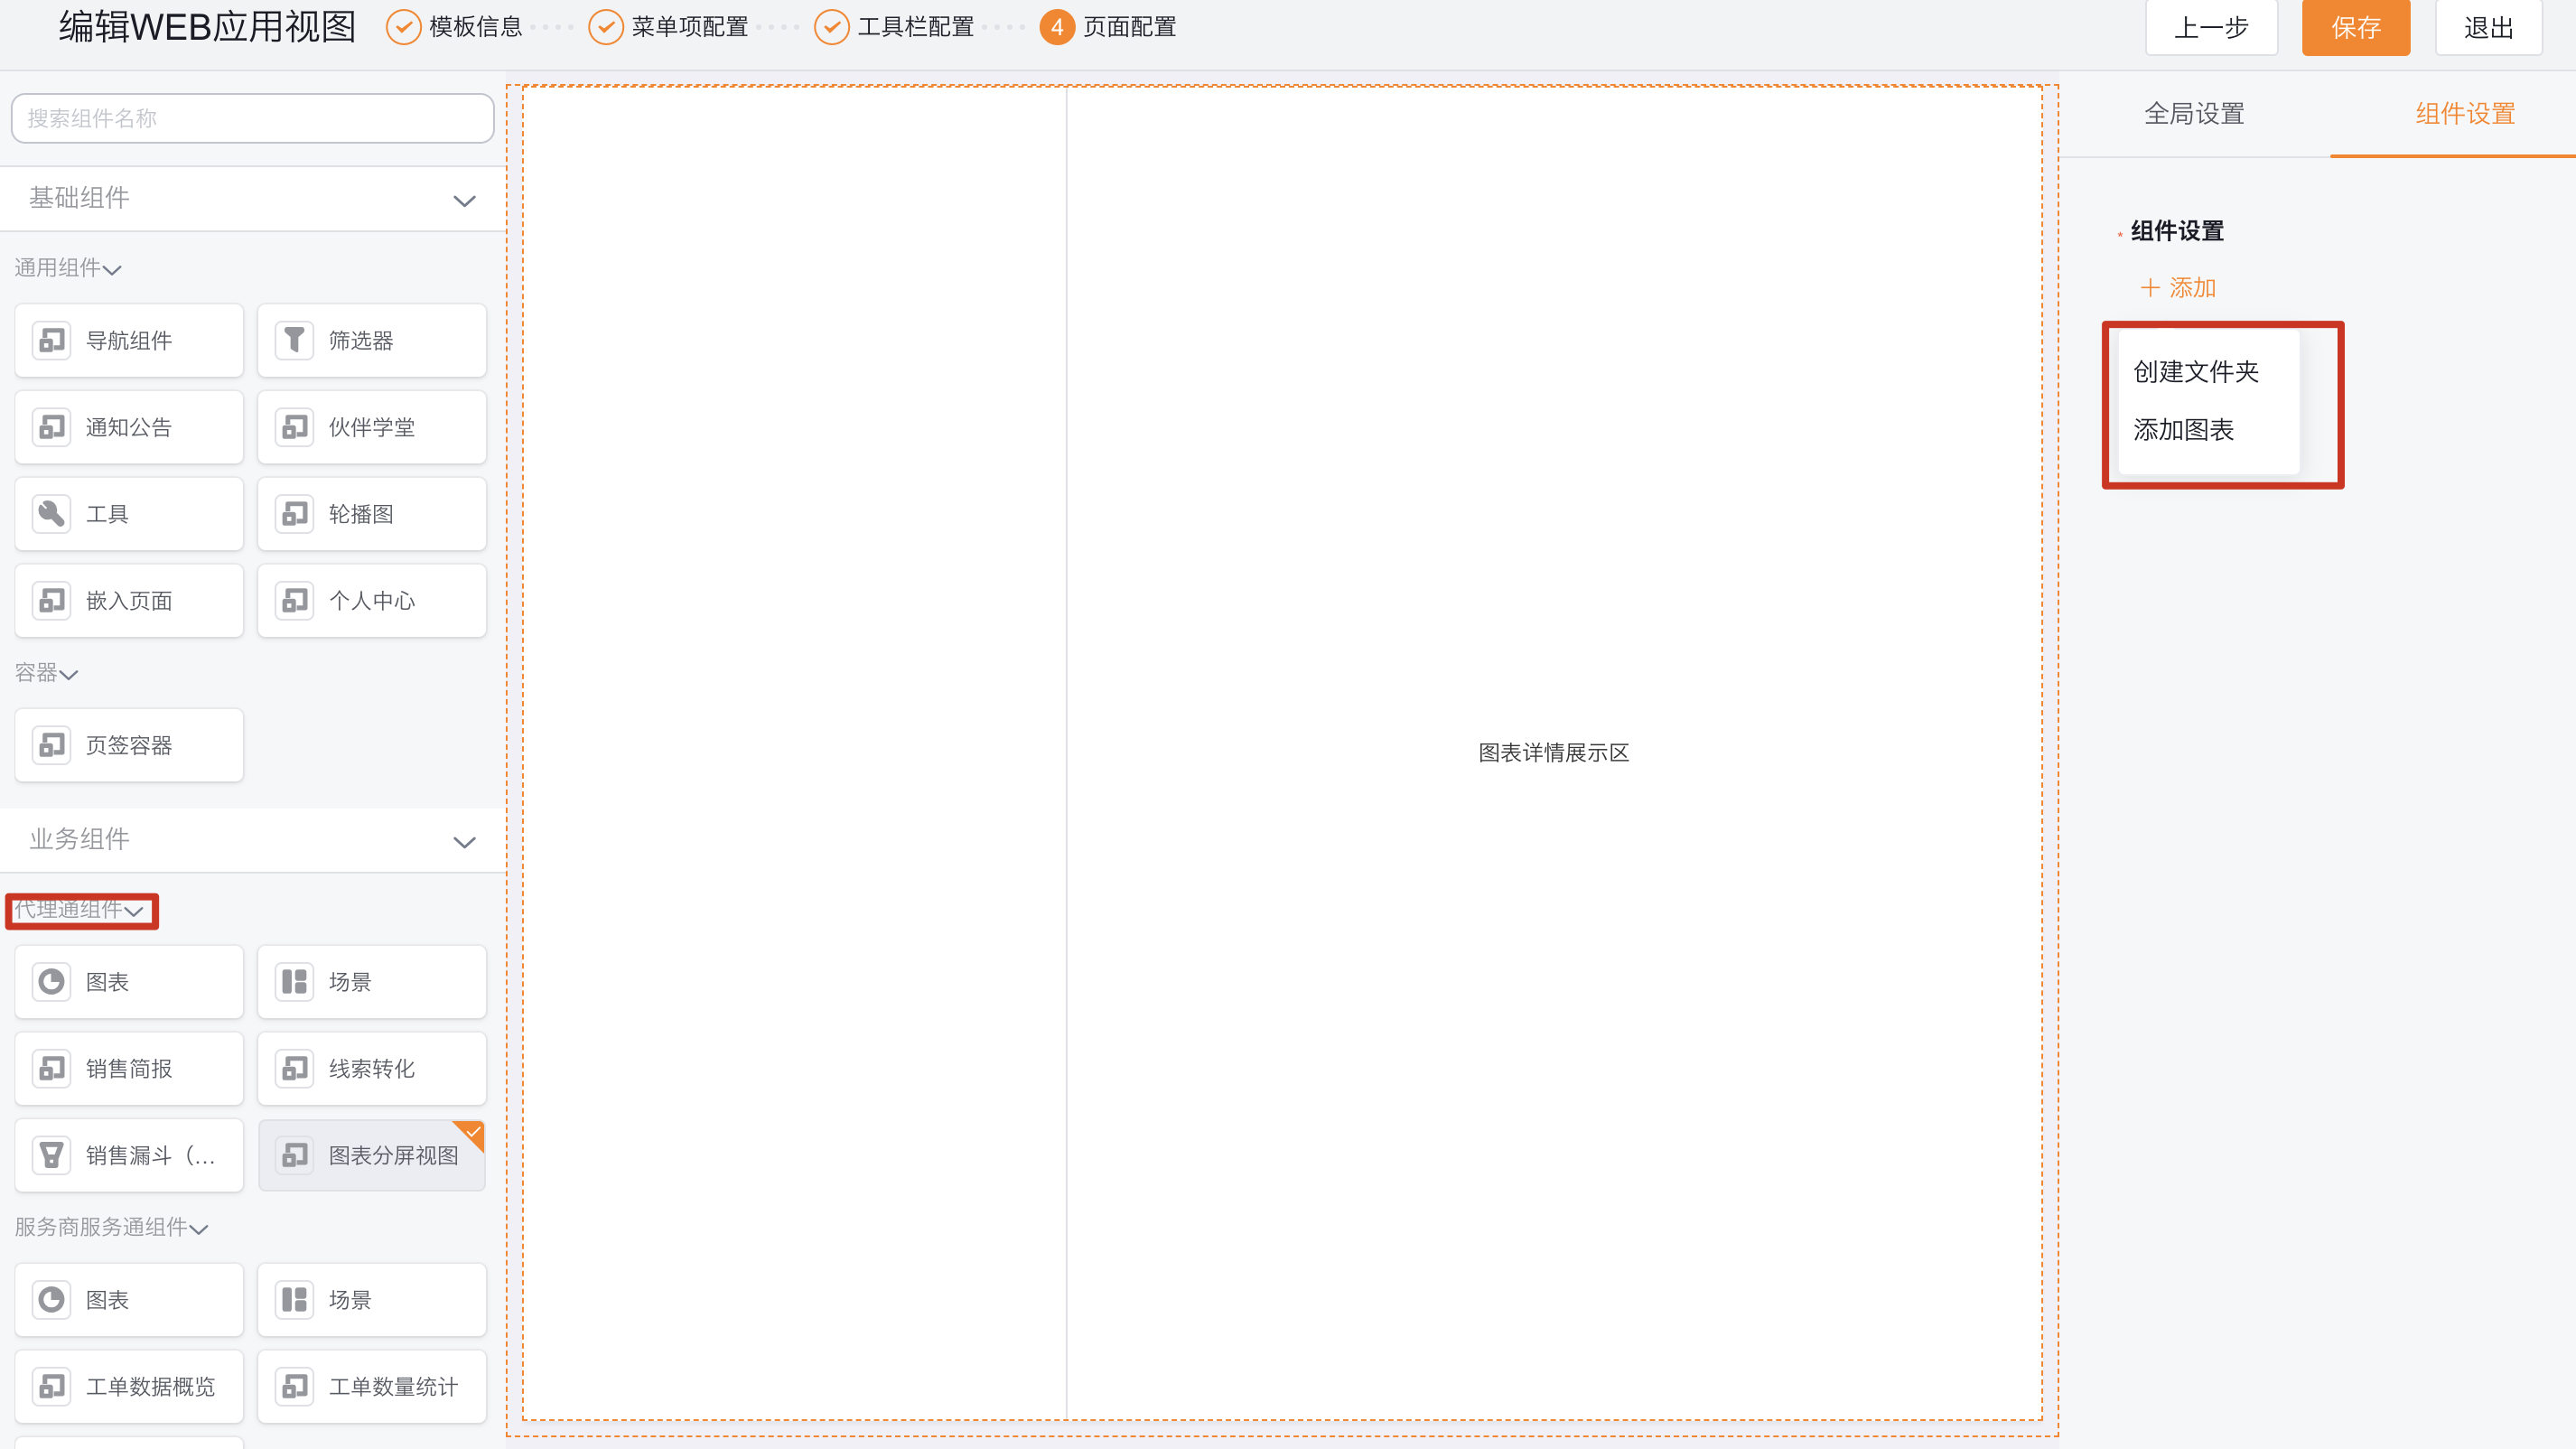Viewport: 2576px width, 1449px height.
Task: Collapse the 业务组件 section chevron
Action: click(464, 841)
